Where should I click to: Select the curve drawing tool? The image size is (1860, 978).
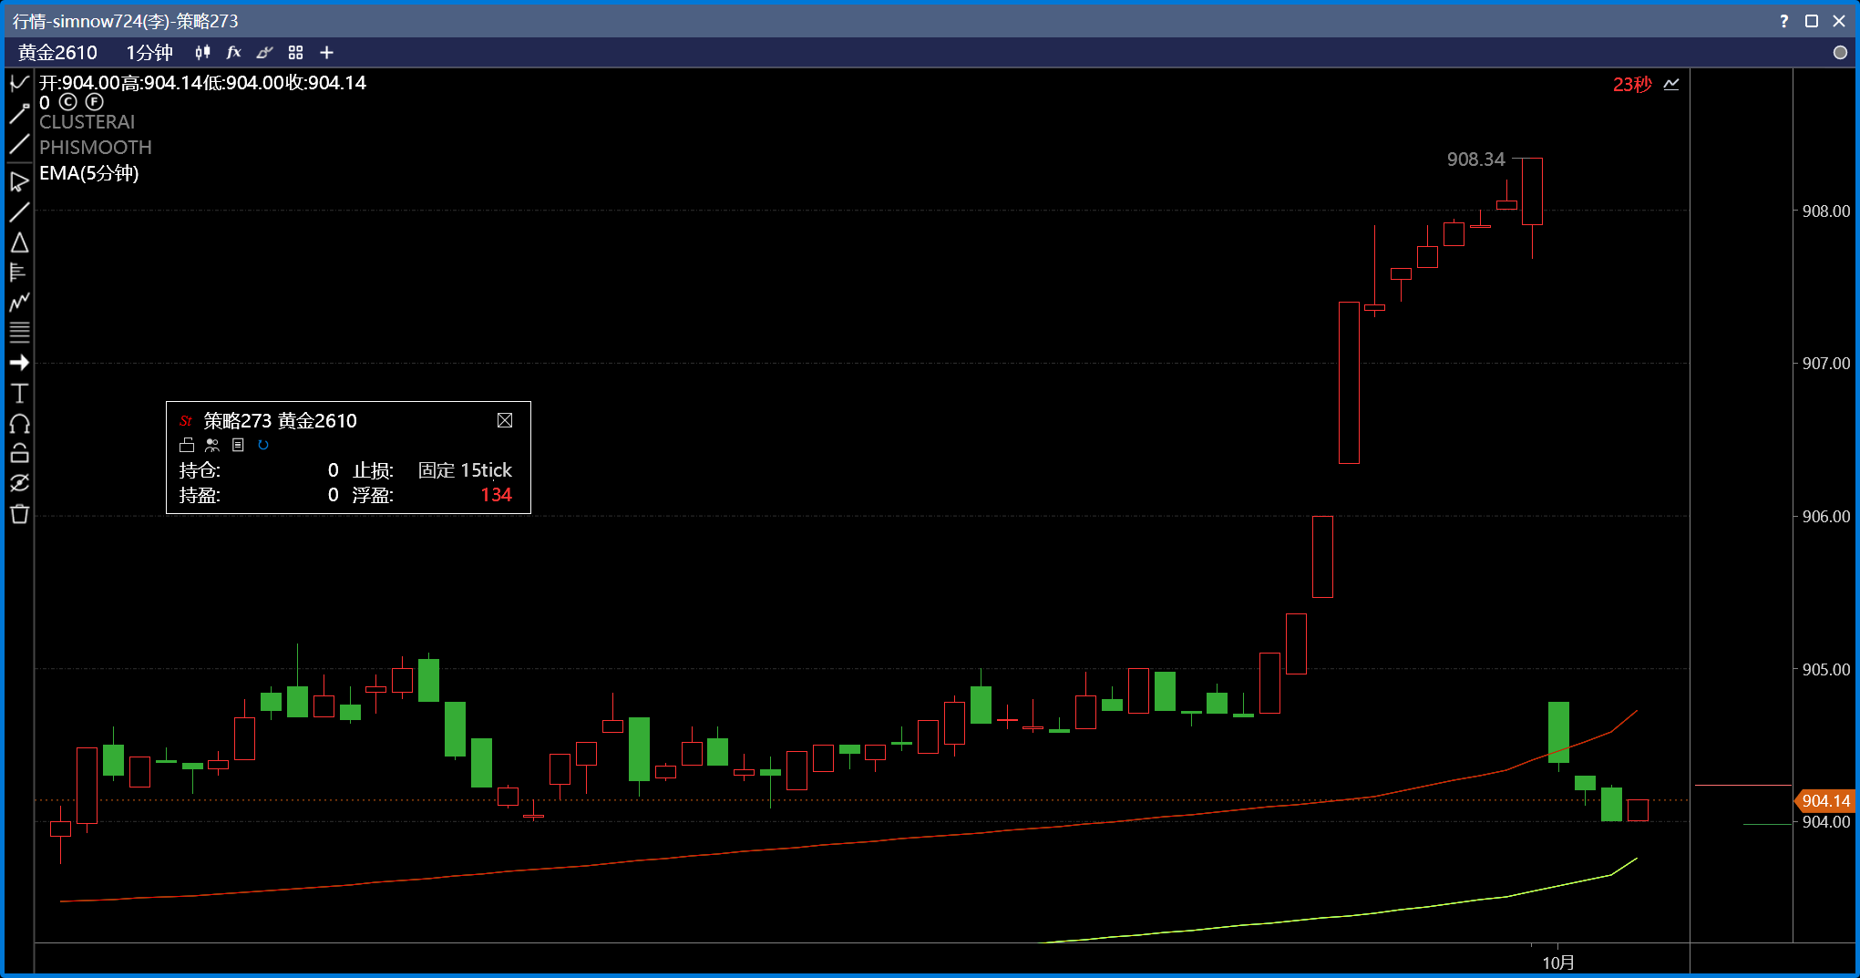tap(19, 83)
